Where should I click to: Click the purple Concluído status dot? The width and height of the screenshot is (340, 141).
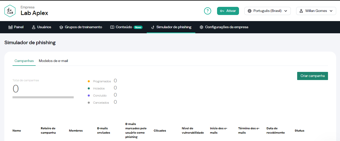click(x=89, y=96)
